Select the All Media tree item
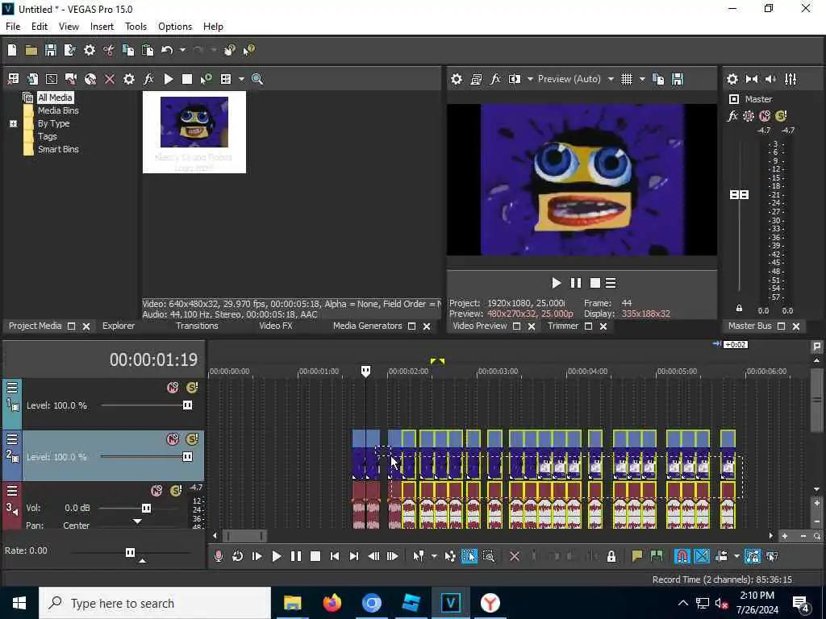Image resolution: width=826 pixels, height=619 pixels. (55, 98)
